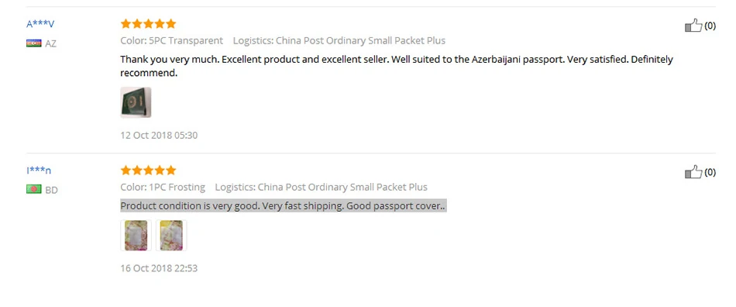Click the Bangladesh flag icon
This screenshot has height=307, width=736.
tap(34, 190)
